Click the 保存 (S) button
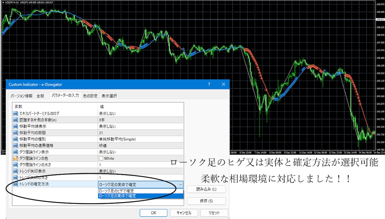The height and width of the screenshot is (219, 385). pos(206,201)
